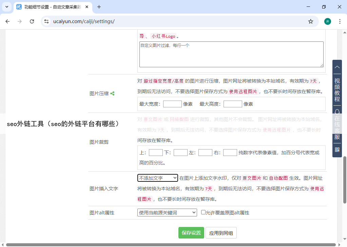Image resolution: width=347 pixels, height=247 pixels.
Task: Enable 允许覆盖原图alt属性 checkbox
Action: pos(203,212)
